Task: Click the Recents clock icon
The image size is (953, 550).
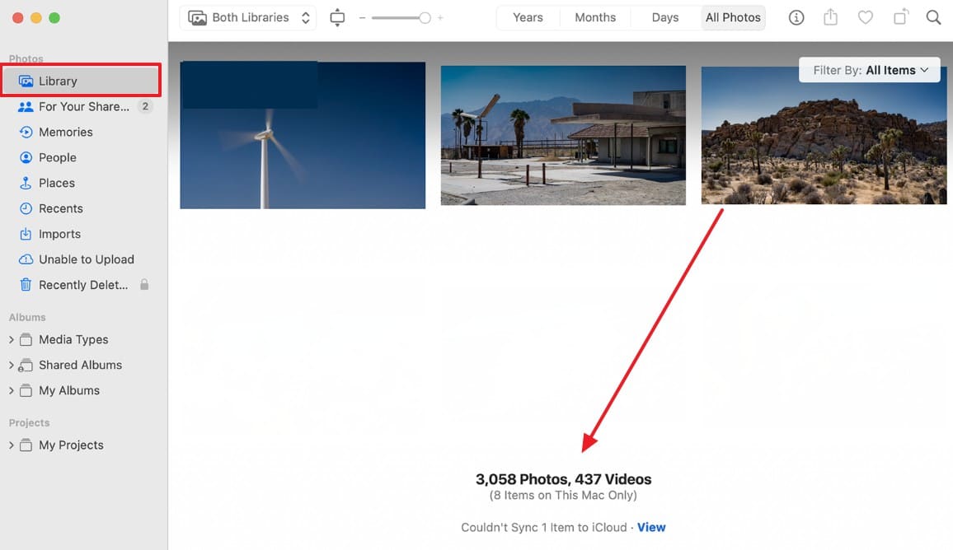Action: [26, 208]
